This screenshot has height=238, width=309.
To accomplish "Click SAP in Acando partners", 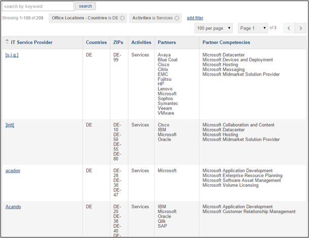I will click(162, 226).
